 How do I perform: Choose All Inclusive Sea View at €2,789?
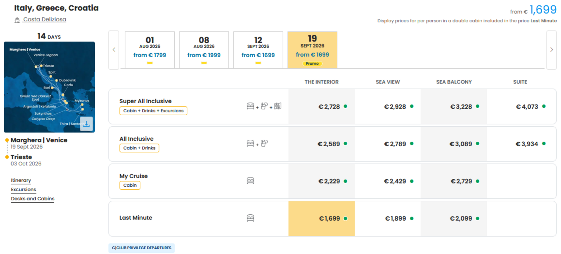388,144
